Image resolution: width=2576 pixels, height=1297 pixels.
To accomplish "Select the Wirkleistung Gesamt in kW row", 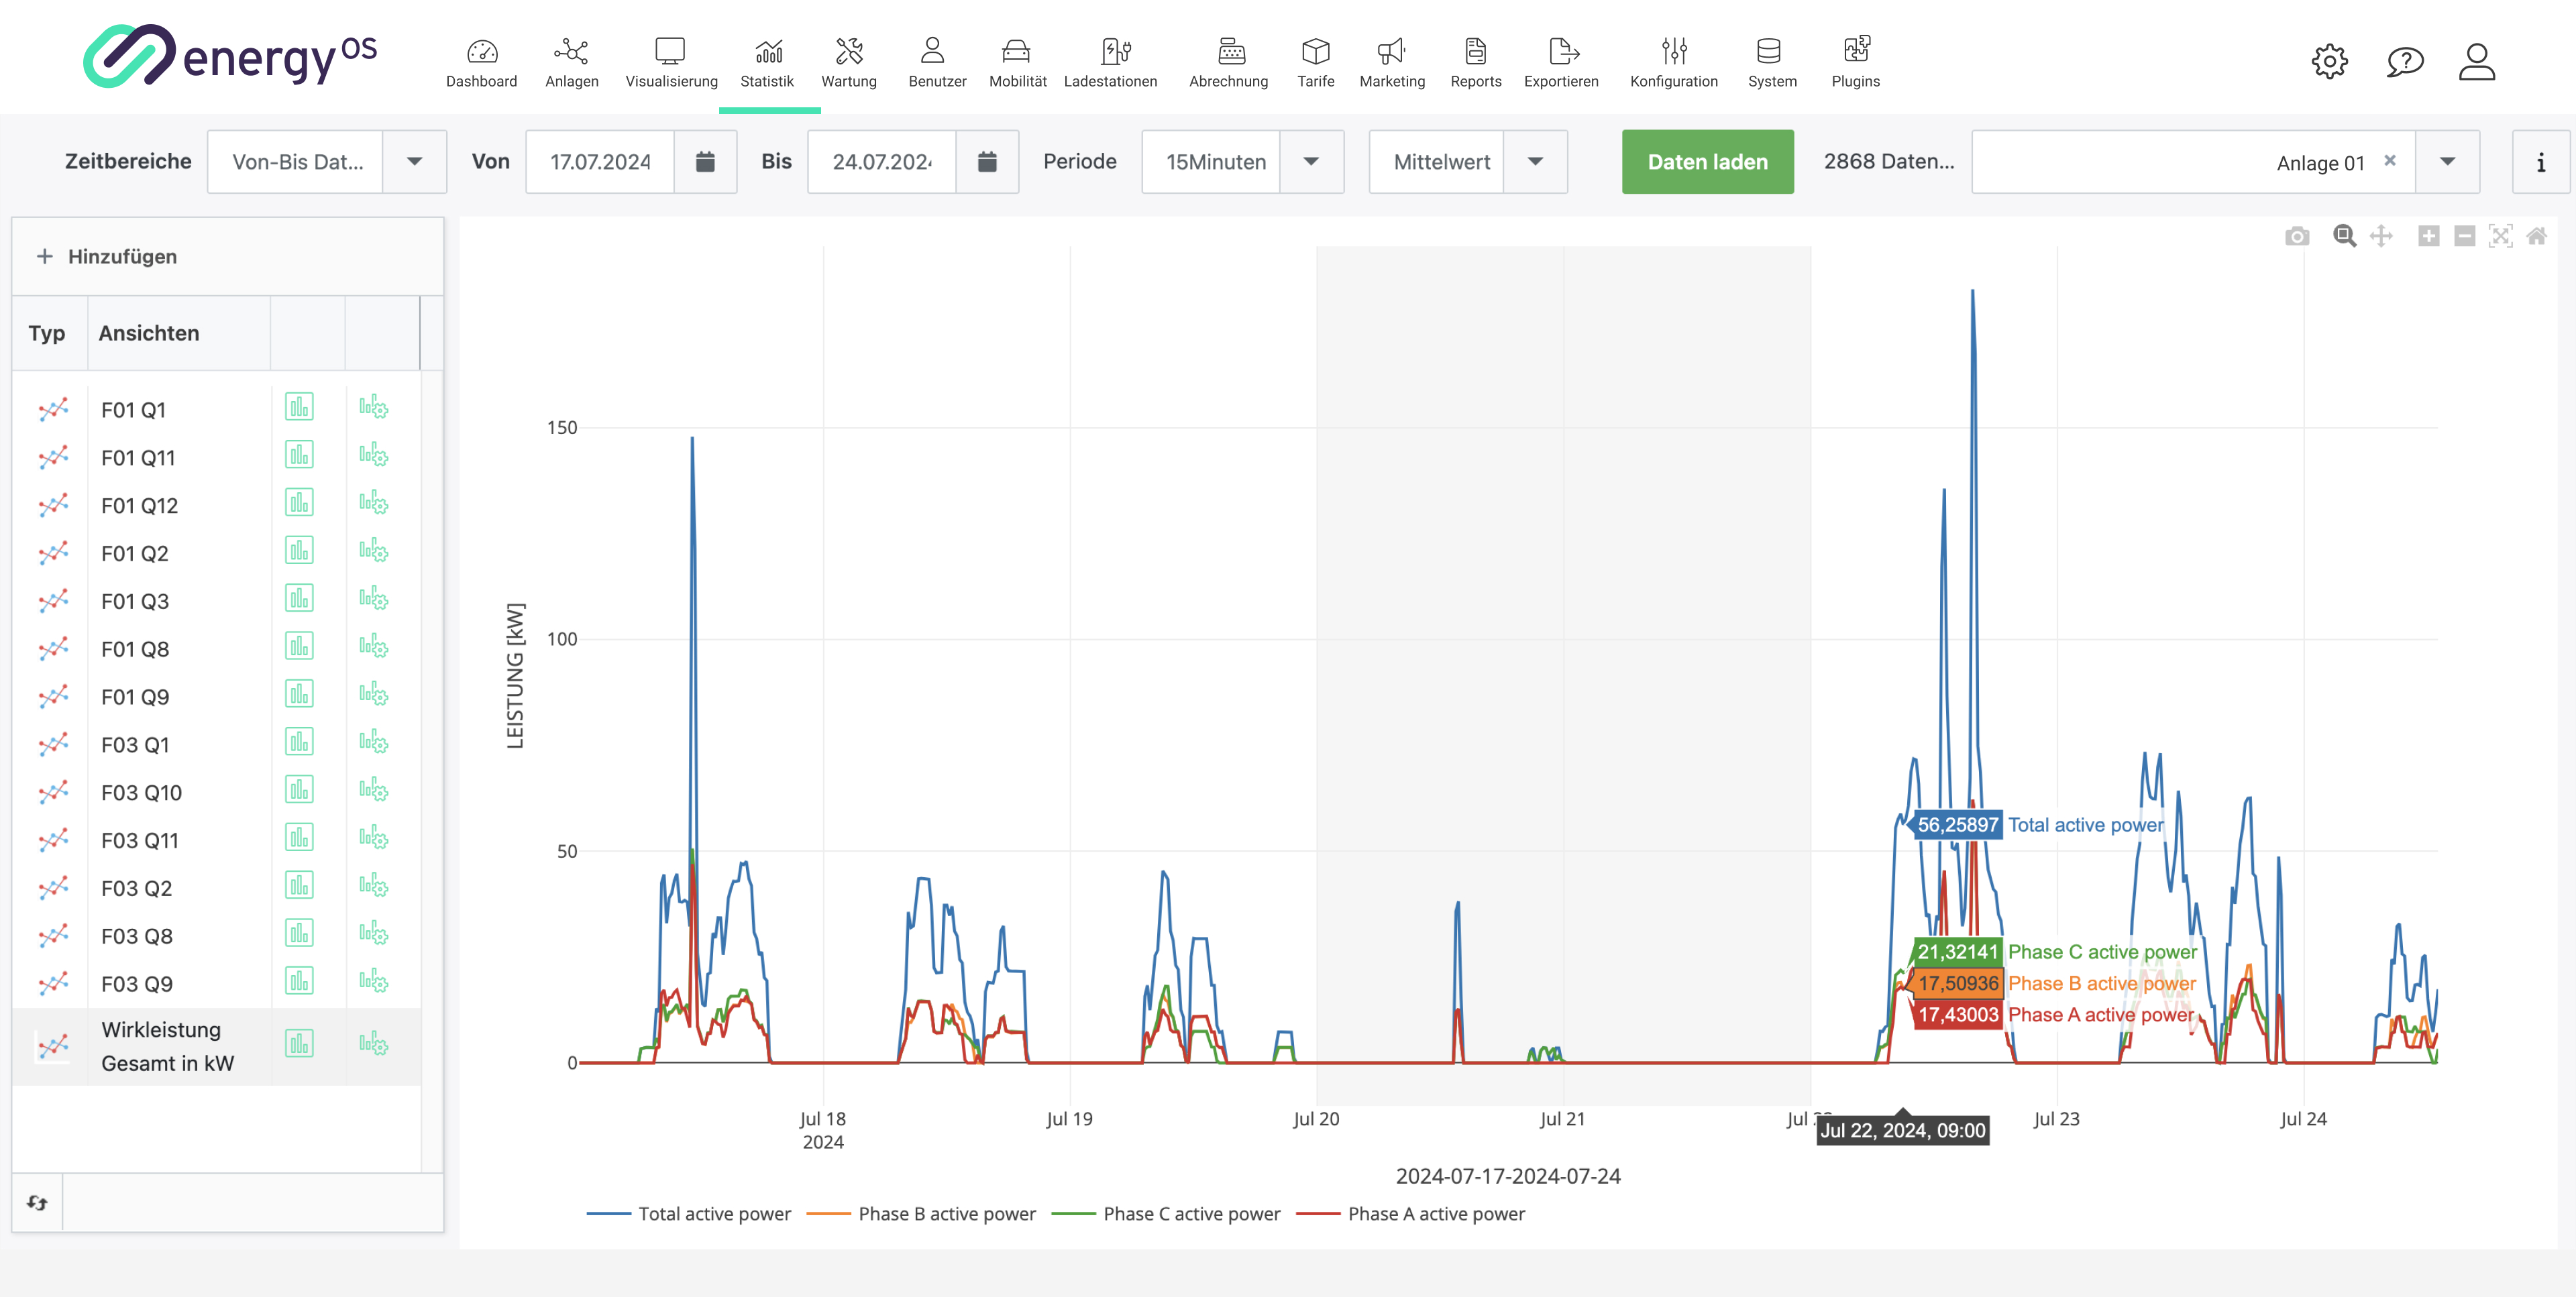I will point(167,1046).
